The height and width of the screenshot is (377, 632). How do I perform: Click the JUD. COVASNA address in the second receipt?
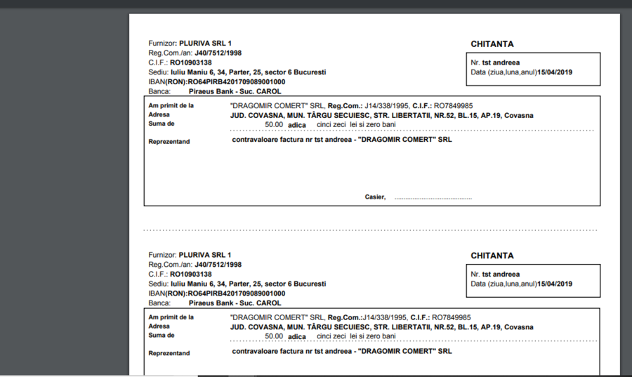point(381,327)
